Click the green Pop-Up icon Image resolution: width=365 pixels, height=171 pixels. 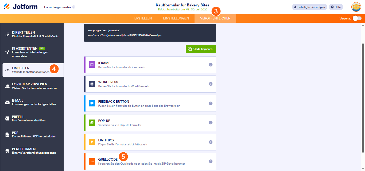coord(92,123)
